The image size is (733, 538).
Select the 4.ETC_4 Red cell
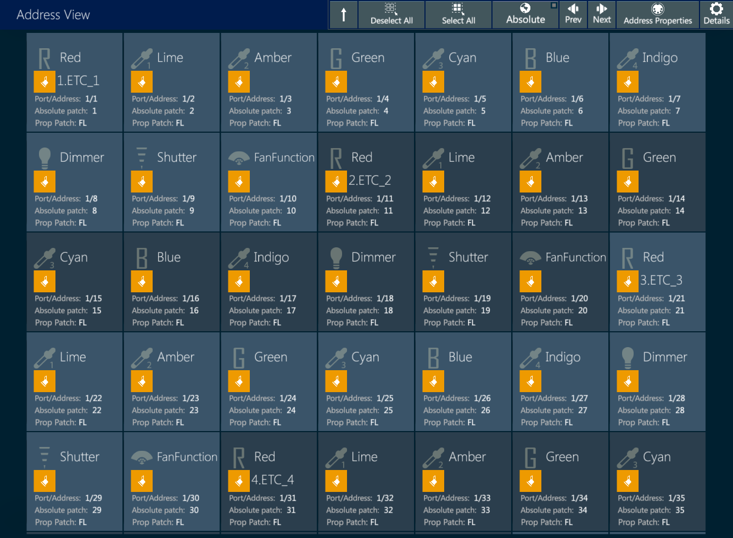click(x=269, y=482)
